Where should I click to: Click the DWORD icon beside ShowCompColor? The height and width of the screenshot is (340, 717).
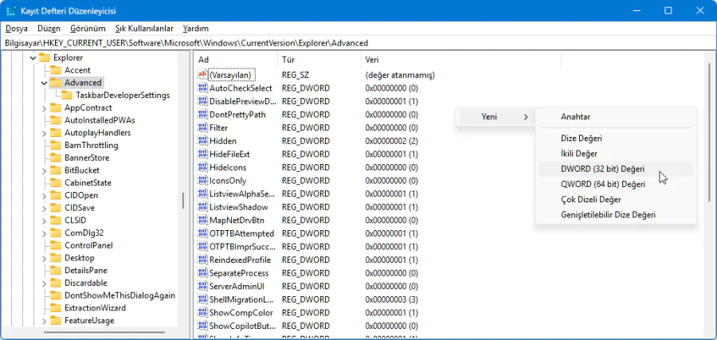[x=202, y=312]
